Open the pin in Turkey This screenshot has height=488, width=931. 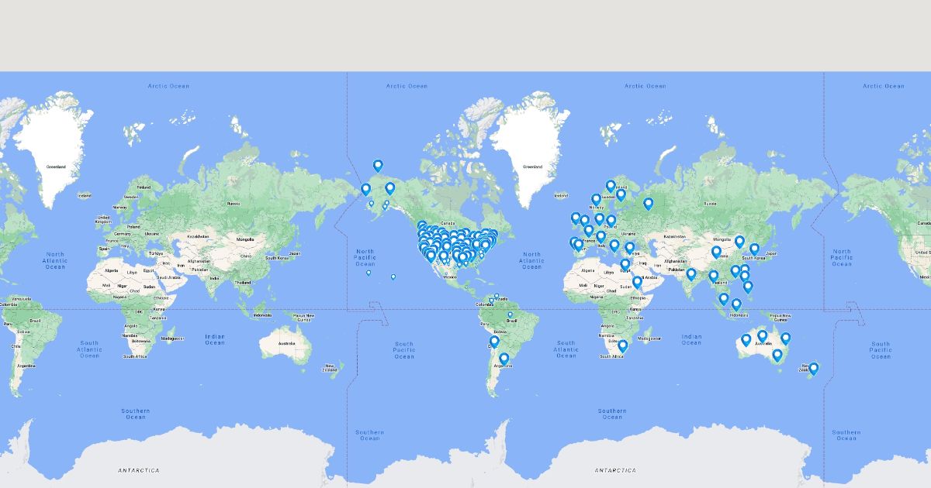[629, 247]
